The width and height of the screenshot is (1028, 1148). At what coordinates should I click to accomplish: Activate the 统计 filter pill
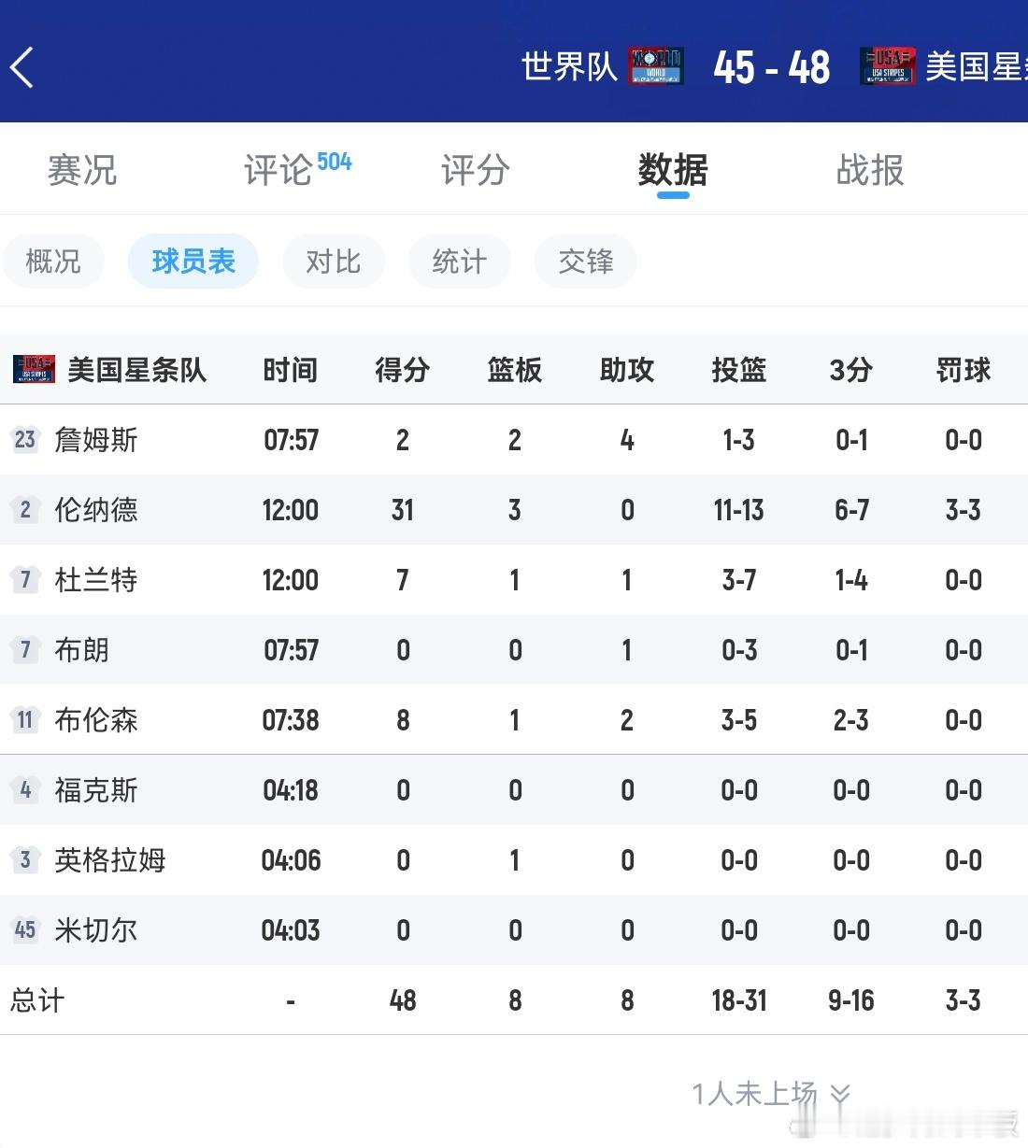click(x=459, y=262)
